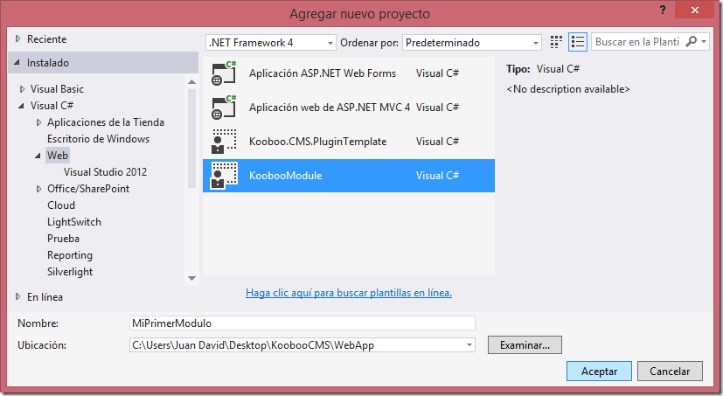Expand the Office/SharePoint node
The width and height of the screenshot is (723, 396).
point(38,189)
